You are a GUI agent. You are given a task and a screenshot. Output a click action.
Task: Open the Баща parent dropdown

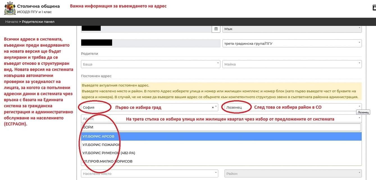(x=150, y=64)
